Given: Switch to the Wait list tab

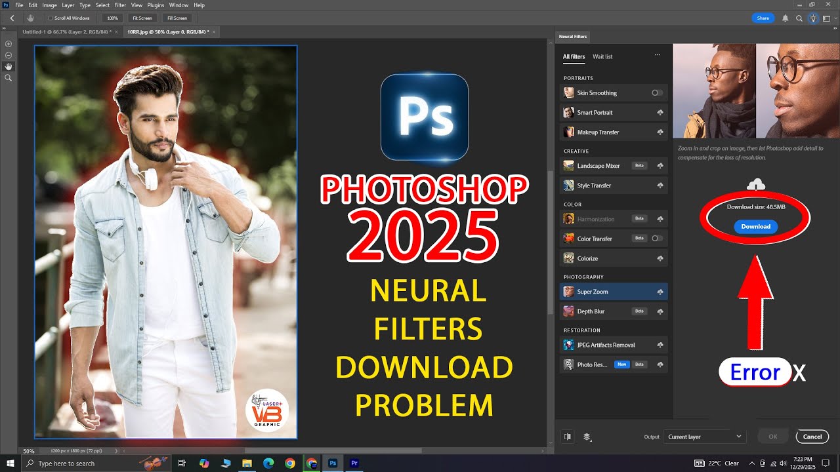Looking at the screenshot, I should 602,56.
